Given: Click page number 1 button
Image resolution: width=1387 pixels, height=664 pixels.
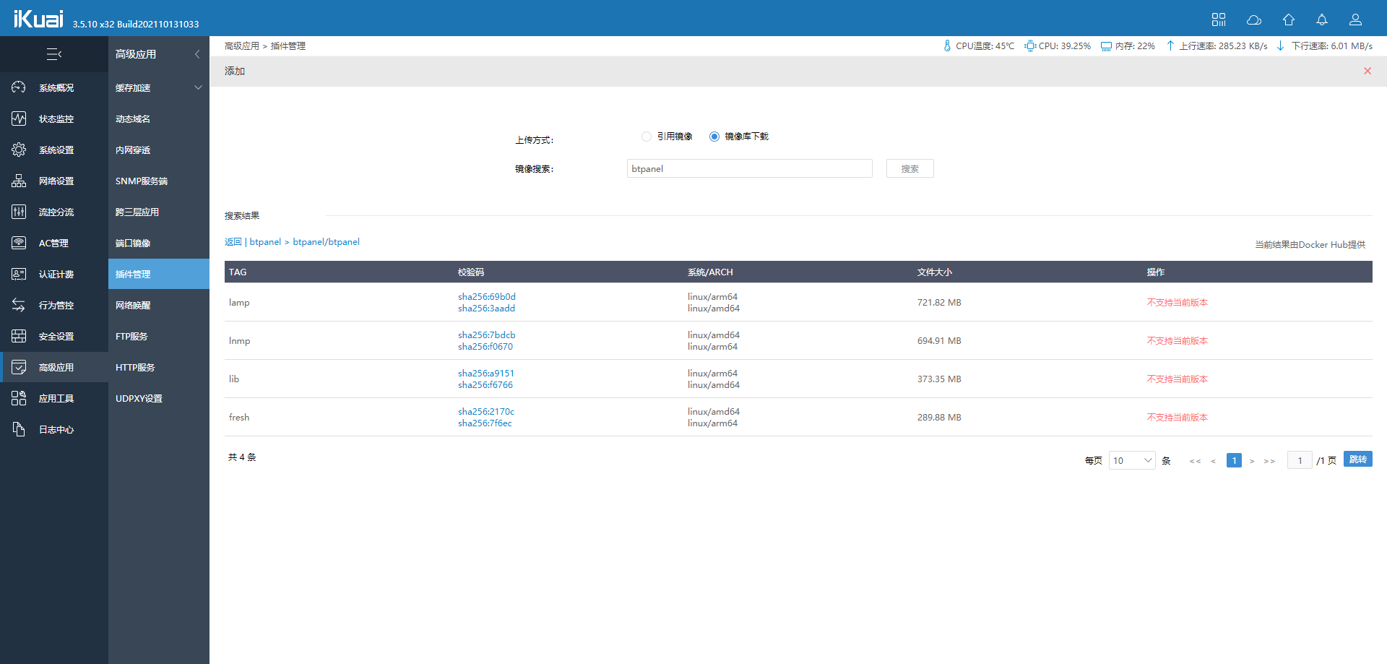Looking at the screenshot, I should click(1234, 460).
